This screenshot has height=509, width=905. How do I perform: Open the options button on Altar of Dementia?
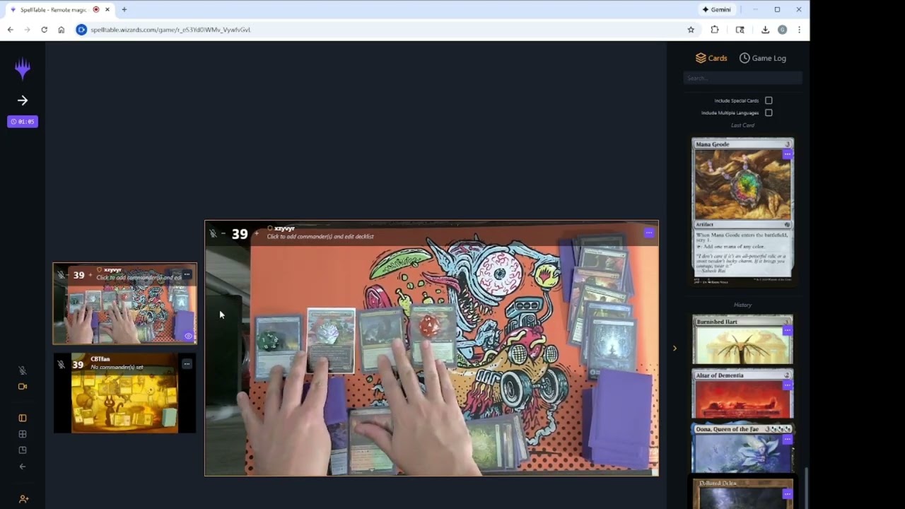pyautogui.click(x=787, y=385)
